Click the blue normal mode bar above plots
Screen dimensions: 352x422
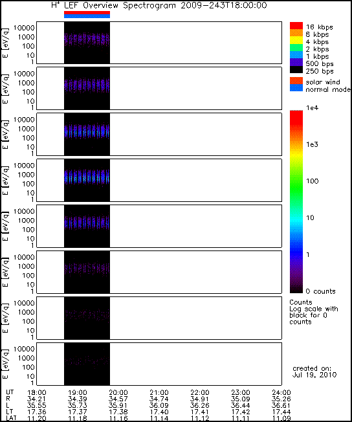point(87,16)
